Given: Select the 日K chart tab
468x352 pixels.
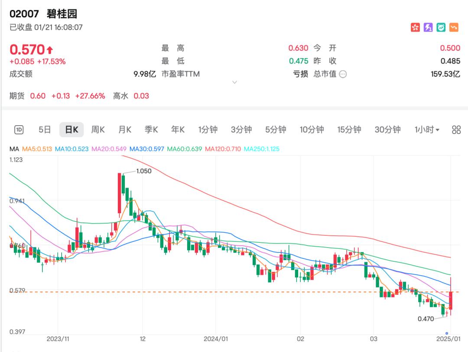Looking at the screenshot, I should pos(71,130).
